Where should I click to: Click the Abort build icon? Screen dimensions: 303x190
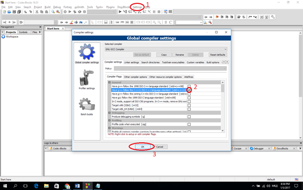[85, 12]
